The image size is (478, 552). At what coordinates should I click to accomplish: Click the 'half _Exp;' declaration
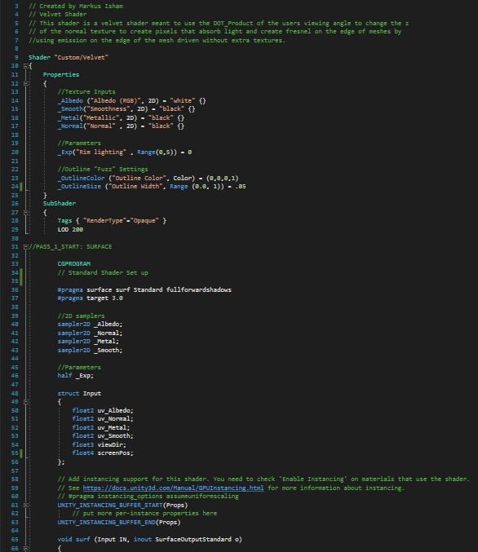pyautogui.click(x=75, y=376)
